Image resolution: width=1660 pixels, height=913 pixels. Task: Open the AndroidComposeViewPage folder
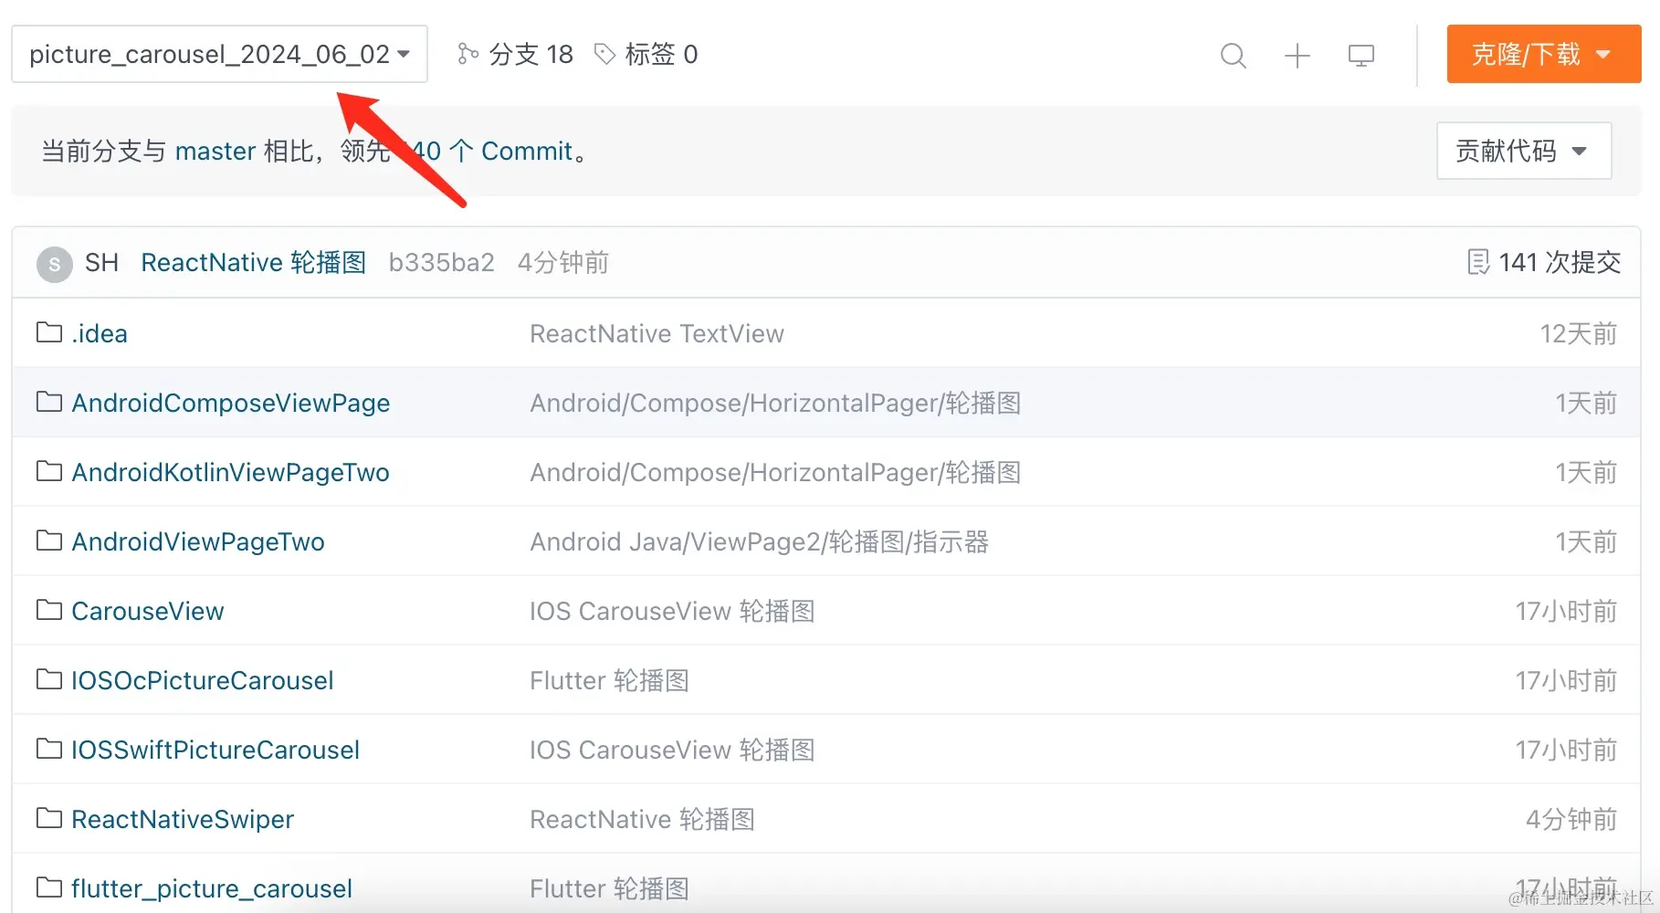230,403
